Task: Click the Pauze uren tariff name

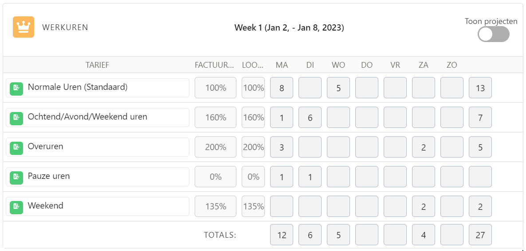Action: click(x=49, y=176)
